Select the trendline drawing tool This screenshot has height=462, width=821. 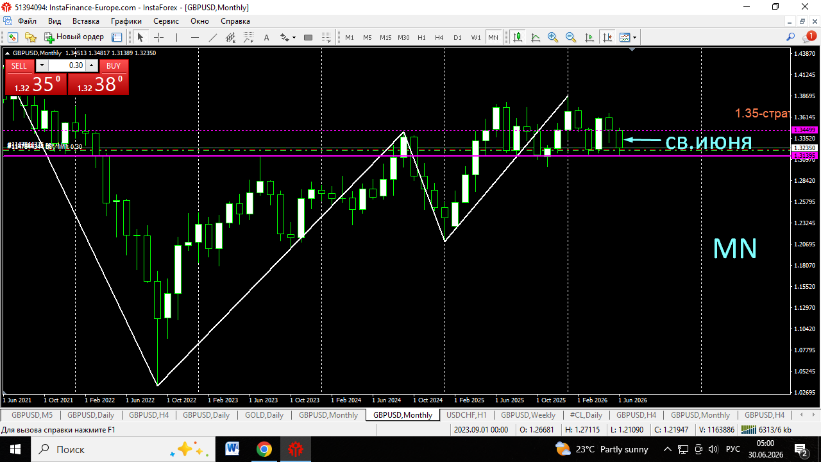pos(213,37)
